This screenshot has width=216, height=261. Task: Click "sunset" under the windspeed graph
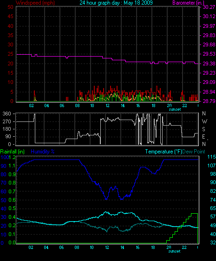point(175,109)
